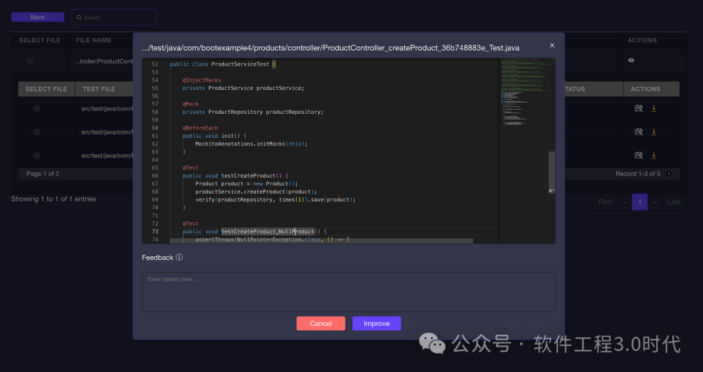Click the eye icon in the top ACTIONS column
The width and height of the screenshot is (703, 372).
coord(631,60)
